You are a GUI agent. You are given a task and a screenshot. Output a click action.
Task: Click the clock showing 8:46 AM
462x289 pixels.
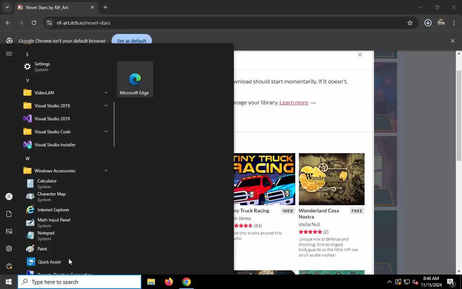(431, 282)
